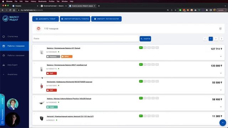Open Статистика in the sidebar
Viewport: 228px width, 128px height.
pyautogui.click(x=14, y=37)
